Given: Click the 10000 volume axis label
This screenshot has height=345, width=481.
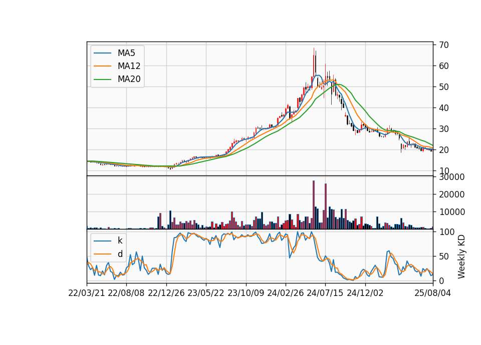Looking at the screenshot, I should tap(451, 212).
